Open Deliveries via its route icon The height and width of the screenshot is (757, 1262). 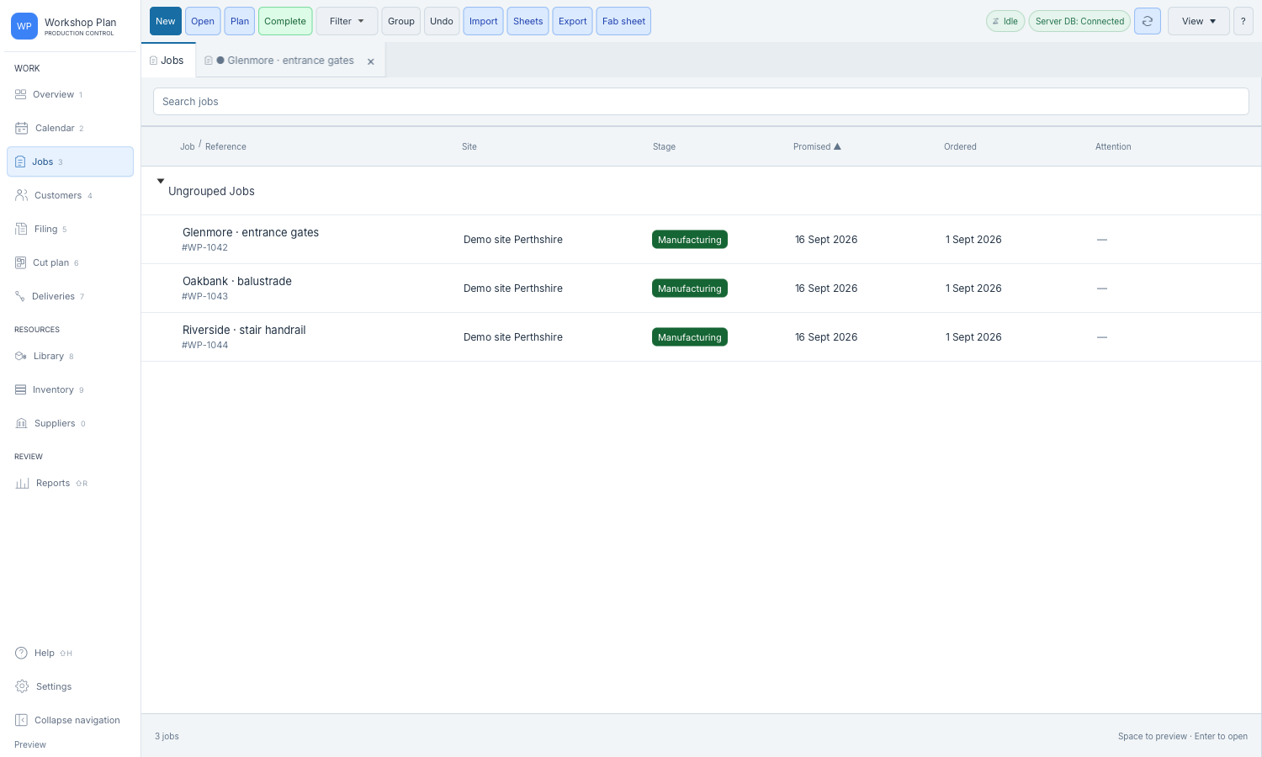(x=20, y=297)
